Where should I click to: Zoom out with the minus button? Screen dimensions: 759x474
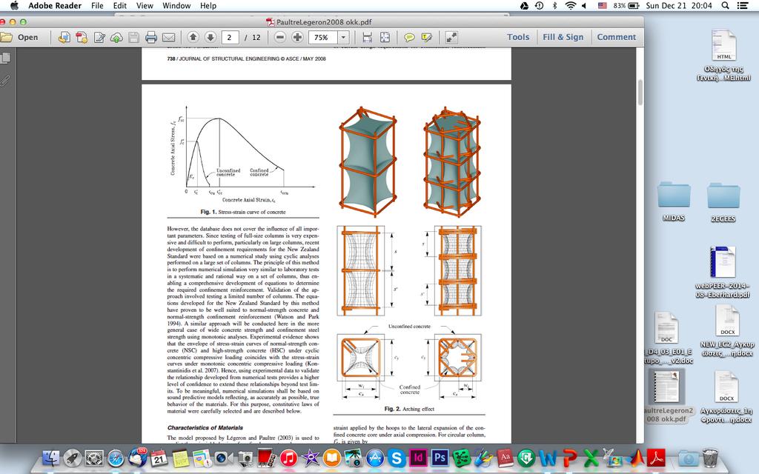pos(279,37)
